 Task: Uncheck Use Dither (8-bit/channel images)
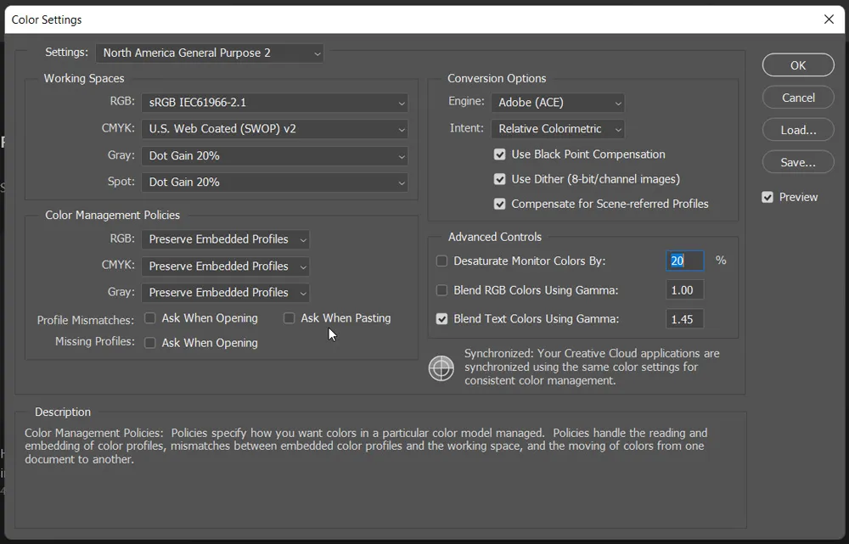pos(500,179)
